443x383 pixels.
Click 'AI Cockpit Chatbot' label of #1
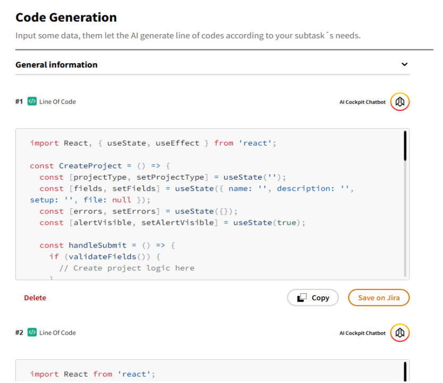[362, 102]
